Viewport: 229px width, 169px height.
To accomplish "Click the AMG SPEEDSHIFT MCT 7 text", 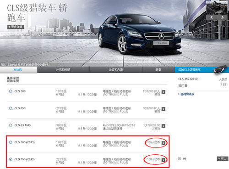I will (119, 125).
